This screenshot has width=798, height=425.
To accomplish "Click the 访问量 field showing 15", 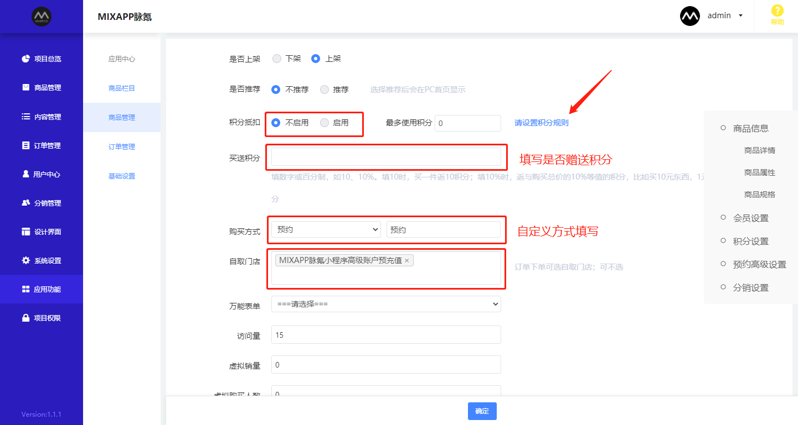I will tap(386, 335).
